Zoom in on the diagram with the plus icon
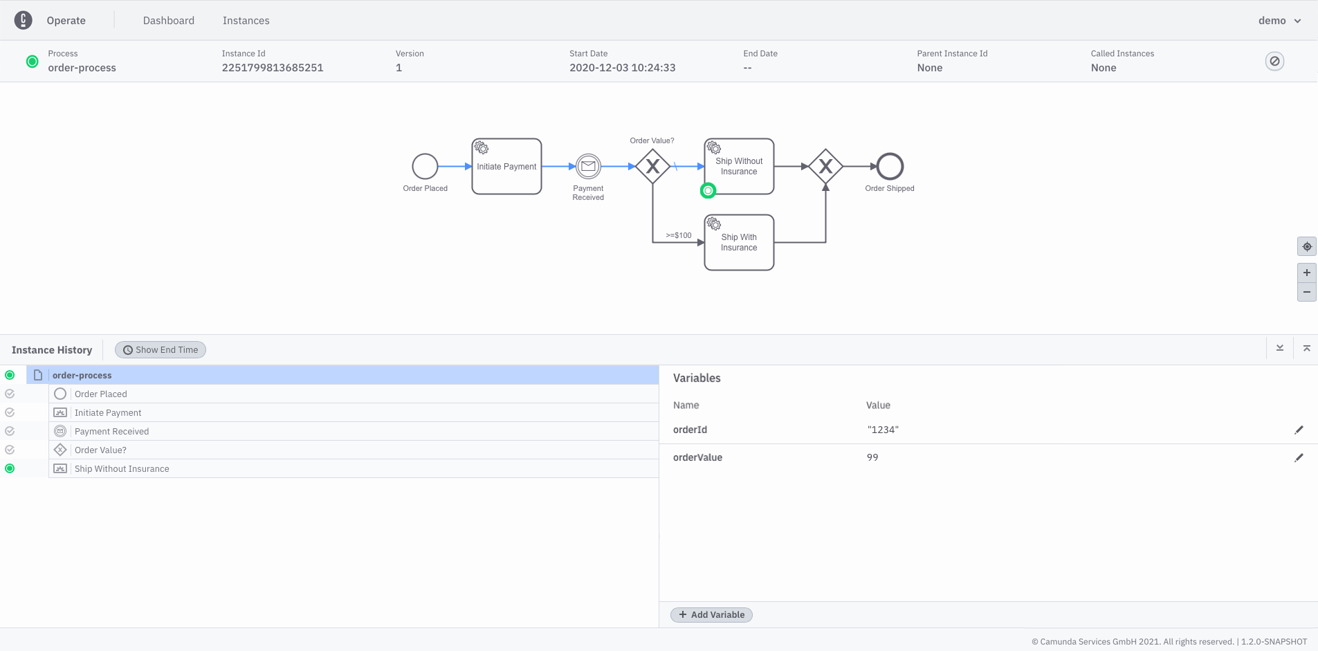This screenshot has height=651, width=1318. 1306,272
